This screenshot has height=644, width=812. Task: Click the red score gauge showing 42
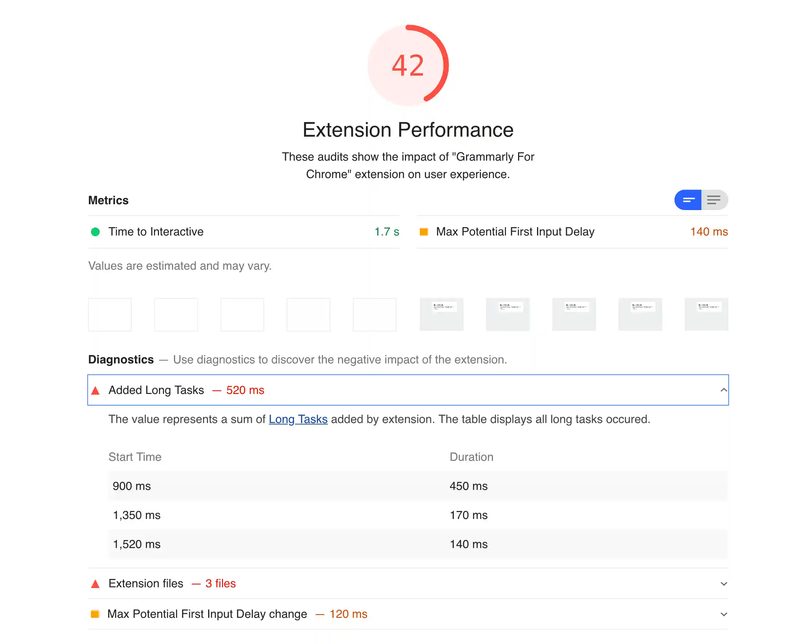[408, 66]
